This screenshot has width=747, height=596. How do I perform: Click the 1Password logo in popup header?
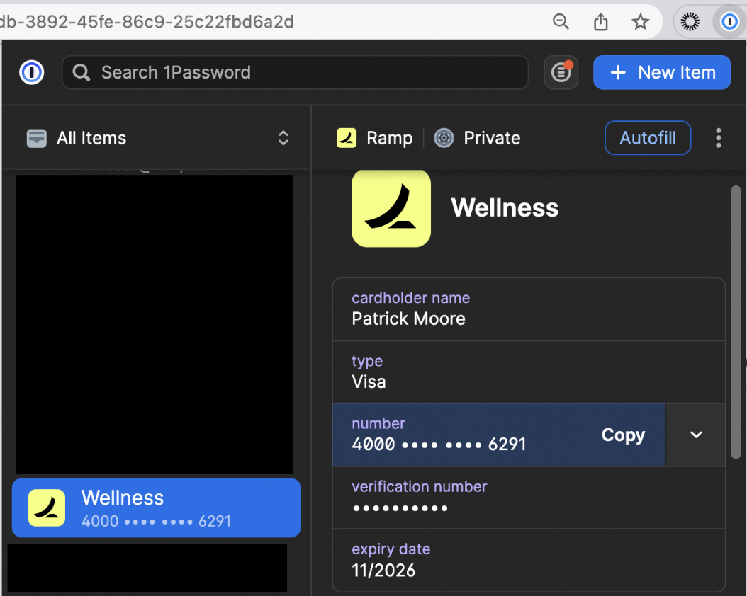(32, 72)
